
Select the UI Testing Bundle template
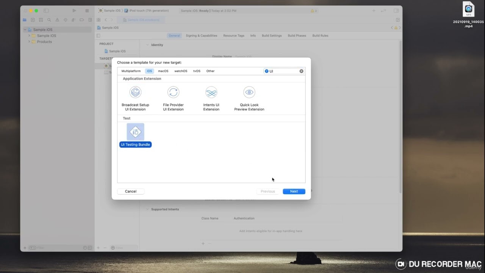(135, 135)
